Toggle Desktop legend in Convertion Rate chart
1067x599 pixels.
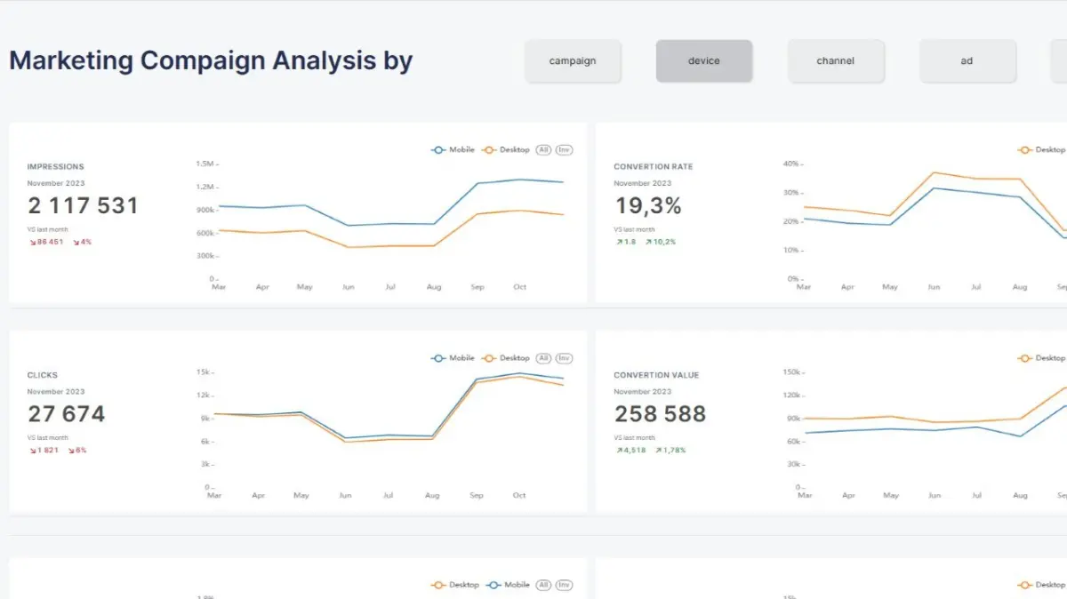1042,150
